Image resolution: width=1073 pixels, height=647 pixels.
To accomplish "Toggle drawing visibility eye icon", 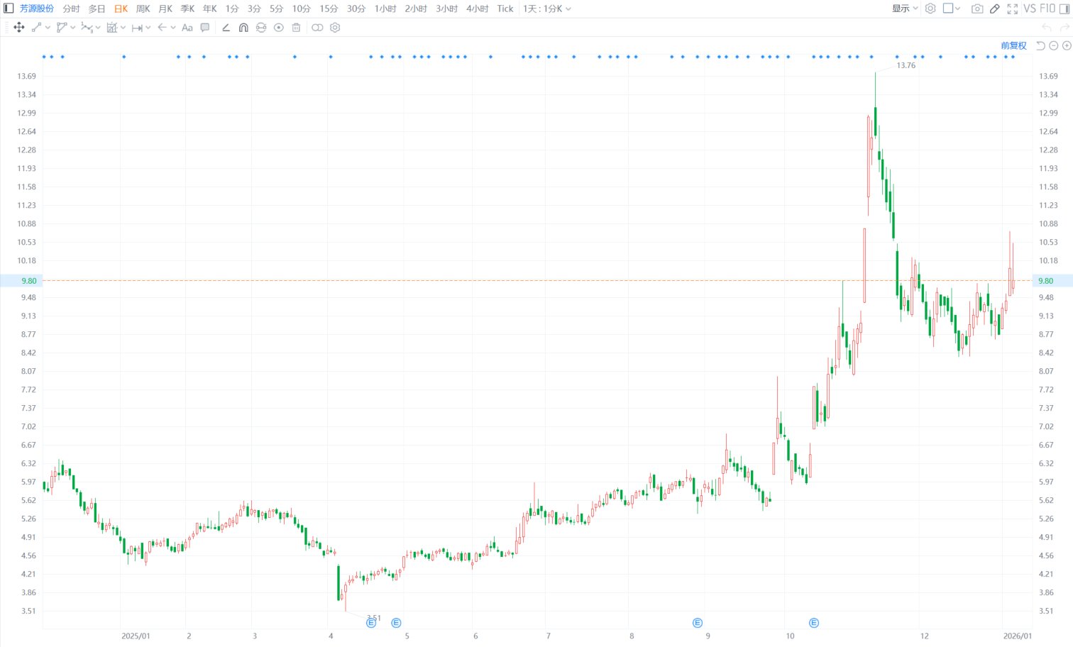I will pos(279,28).
